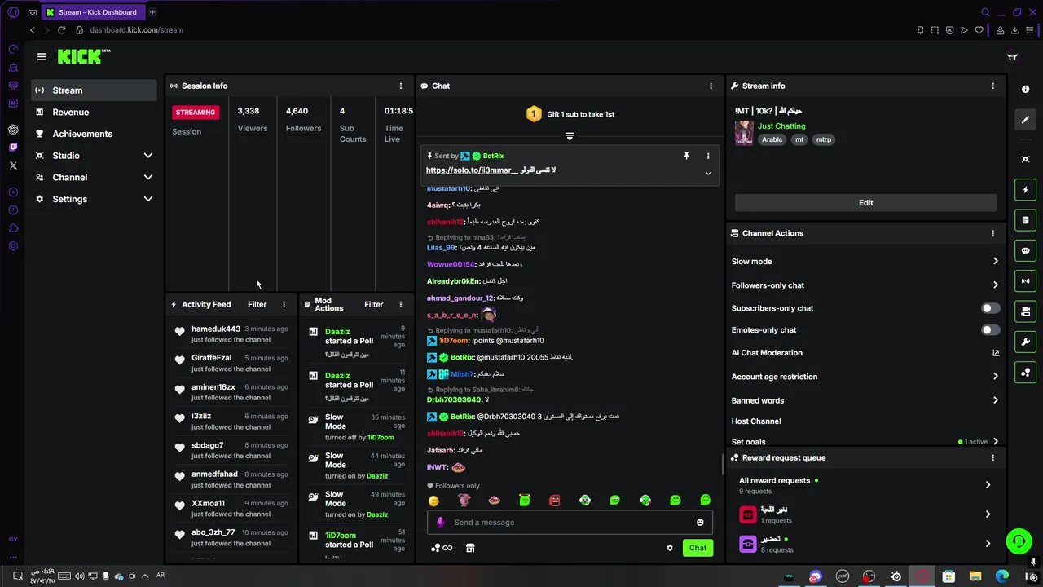Open Twitch icon in browser sidebar
Viewport: 1043px width, 587px height.
coord(13,148)
